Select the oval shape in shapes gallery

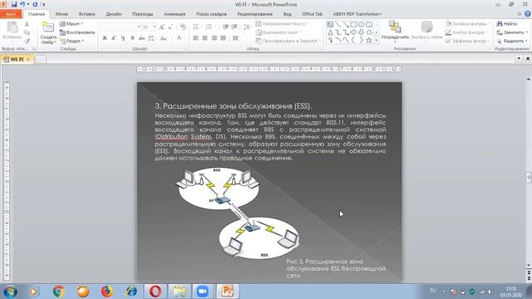362,24
